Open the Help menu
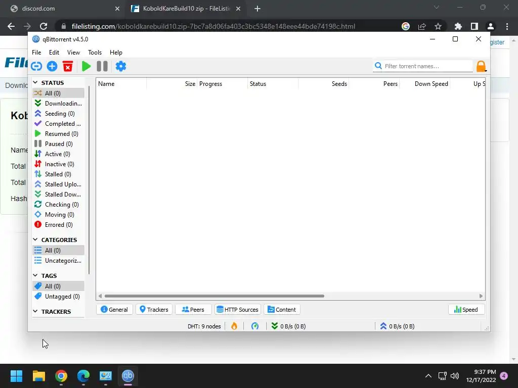Image resolution: width=518 pixels, height=388 pixels. point(116,53)
